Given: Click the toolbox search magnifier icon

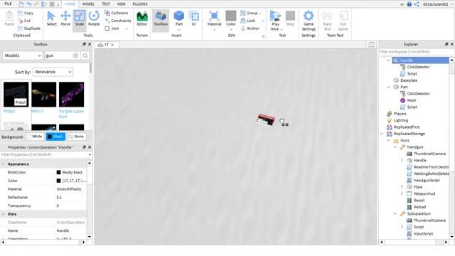Looking at the screenshot, I should [85, 55].
